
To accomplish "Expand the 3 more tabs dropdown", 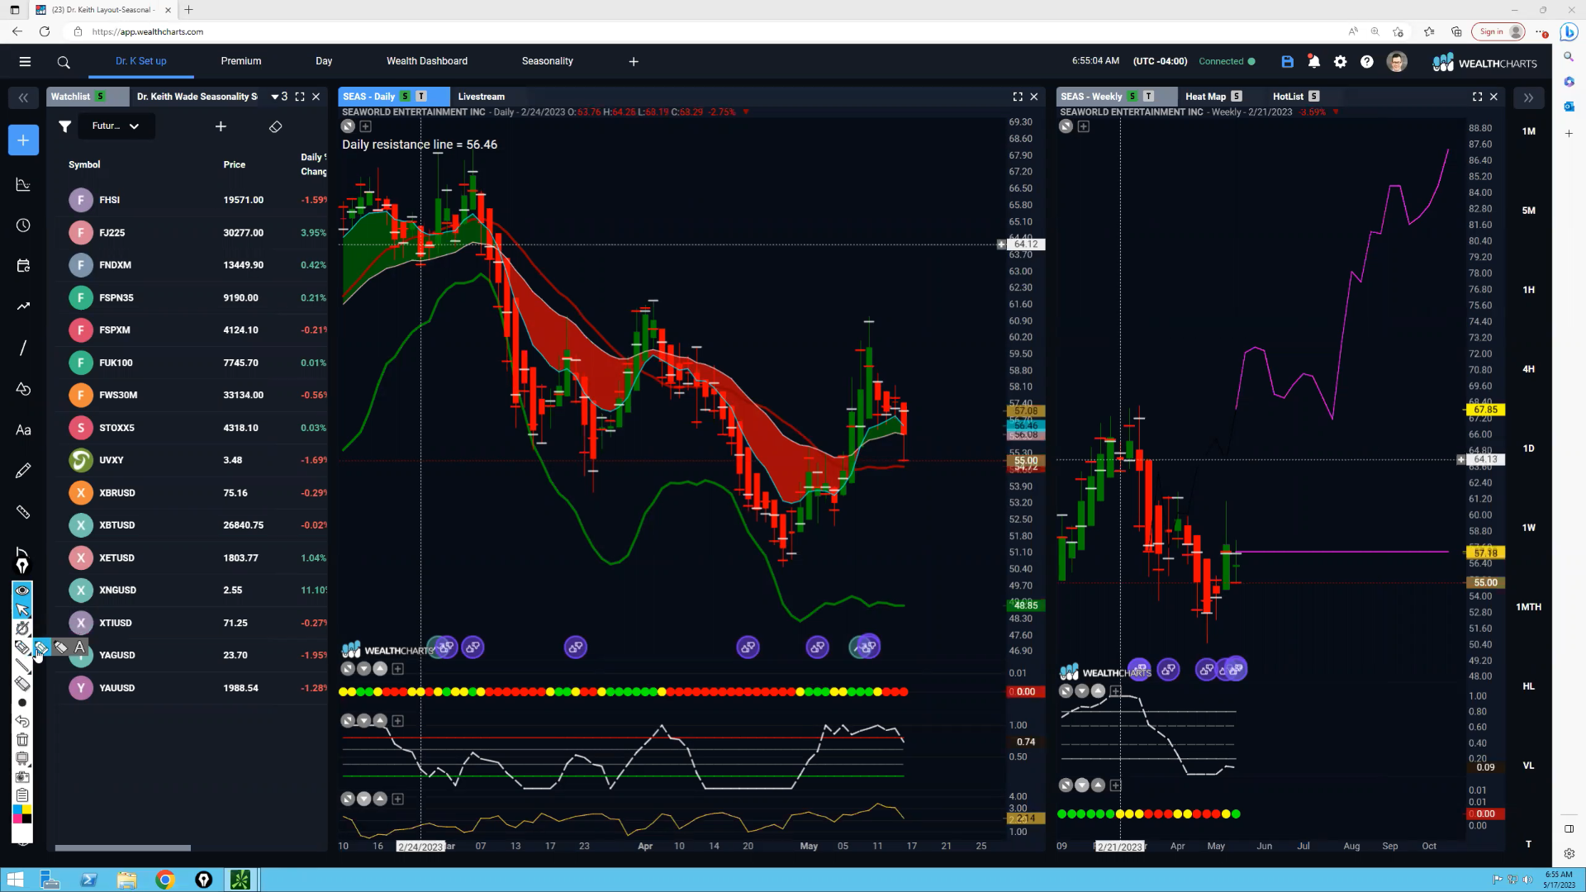I will click(280, 97).
